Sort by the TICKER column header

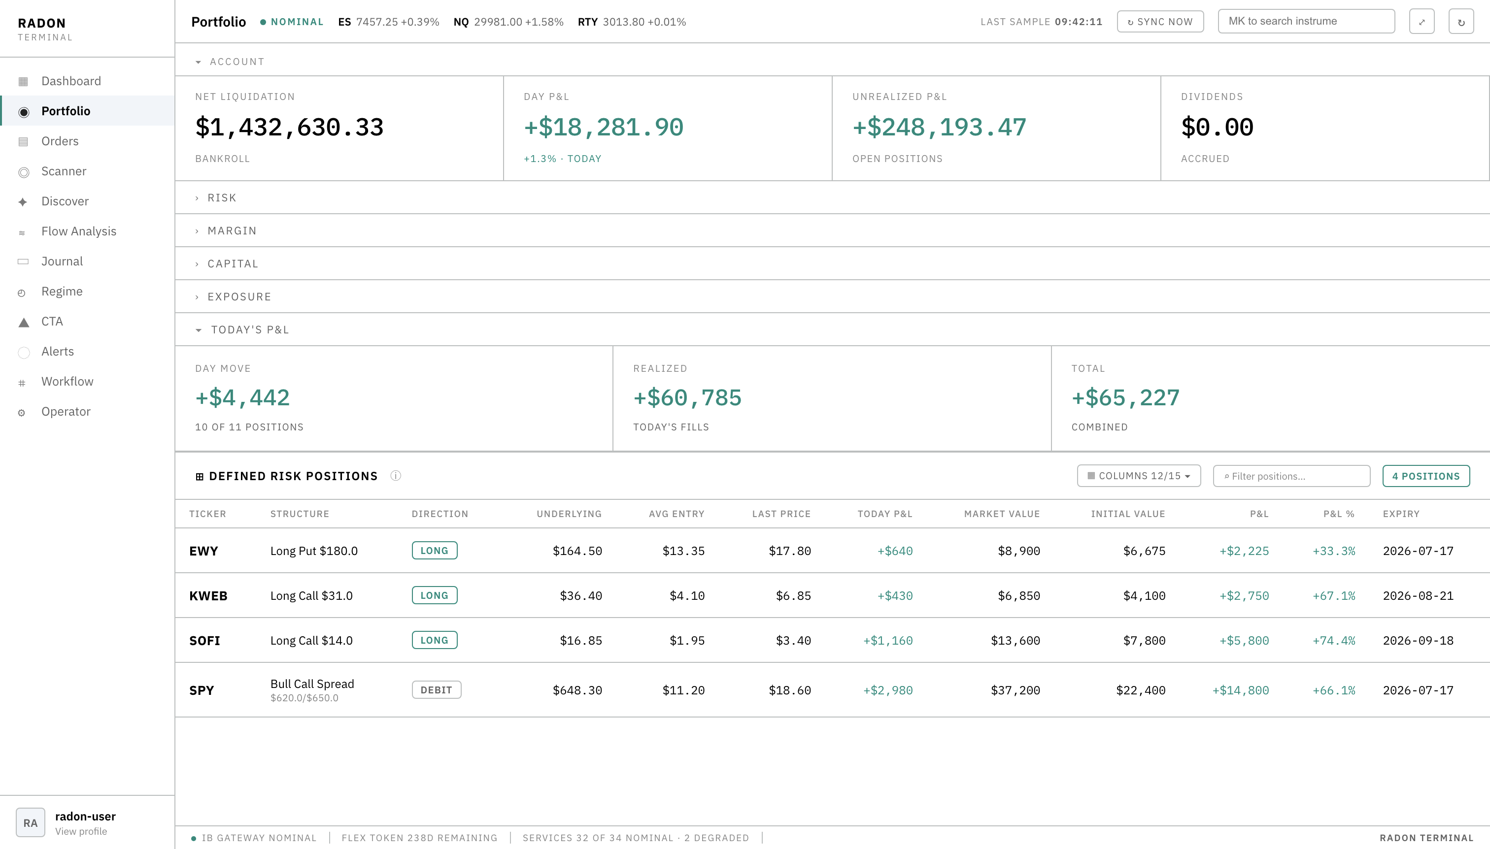[x=208, y=514]
